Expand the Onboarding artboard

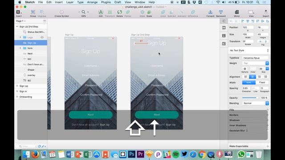(x=17, y=97)
